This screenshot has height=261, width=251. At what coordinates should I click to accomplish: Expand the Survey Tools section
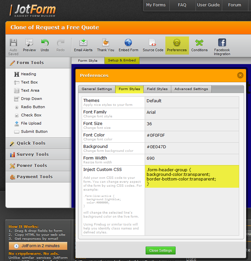[32, 154]
